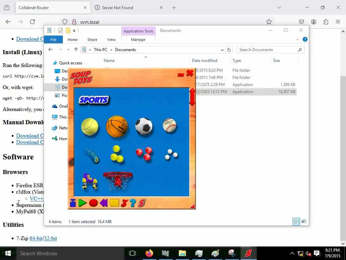Go up one folder level in Explorer

click(x=76, y=49)
